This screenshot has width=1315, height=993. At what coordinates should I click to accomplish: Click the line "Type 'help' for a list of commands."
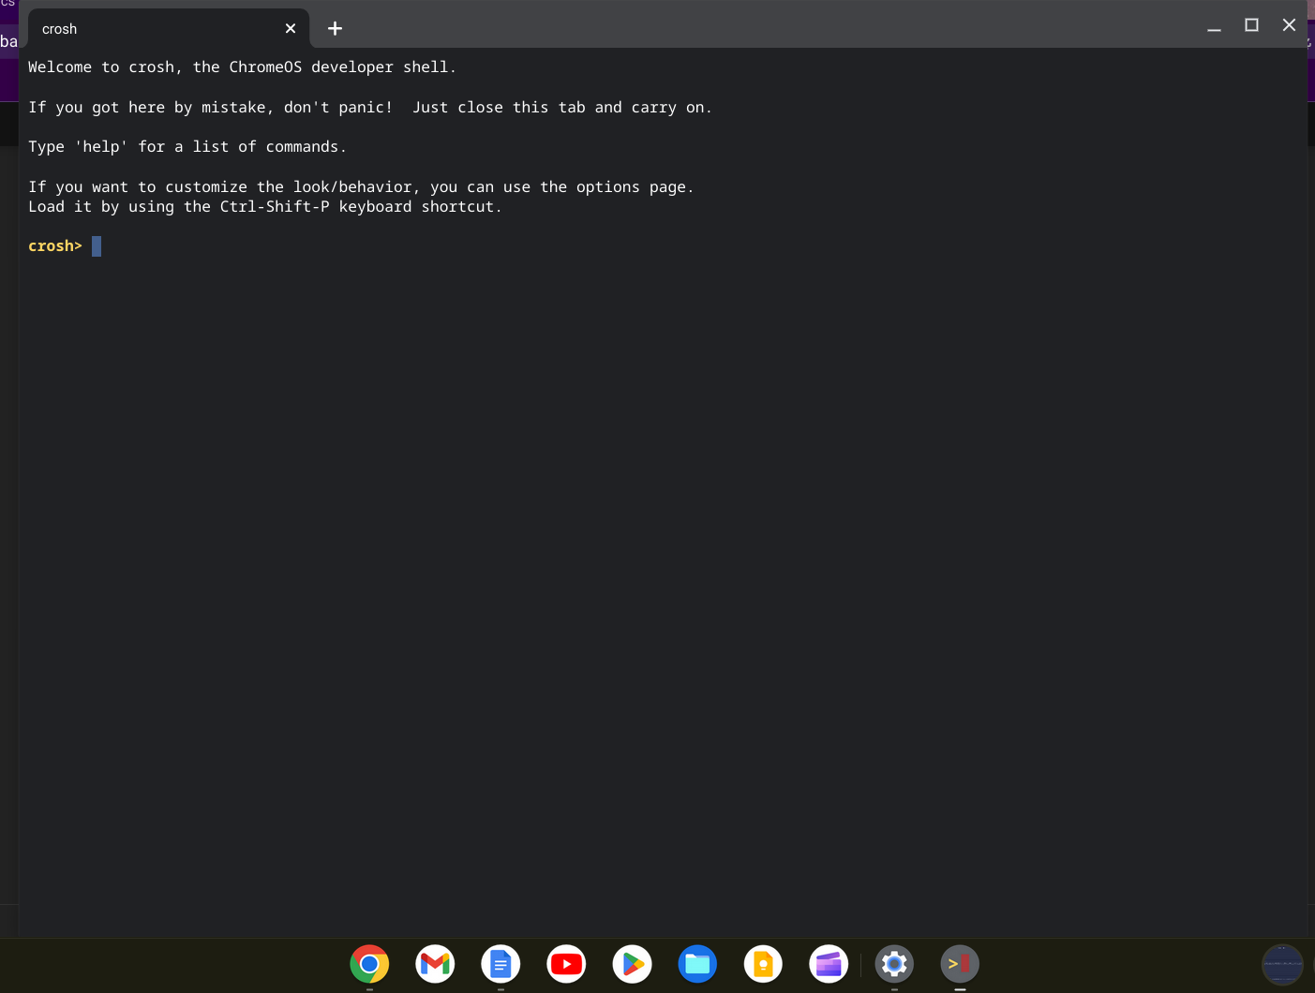click(x=187, y=147)
